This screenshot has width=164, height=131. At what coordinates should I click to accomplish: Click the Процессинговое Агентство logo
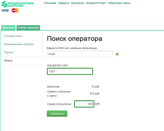[17, 4]
